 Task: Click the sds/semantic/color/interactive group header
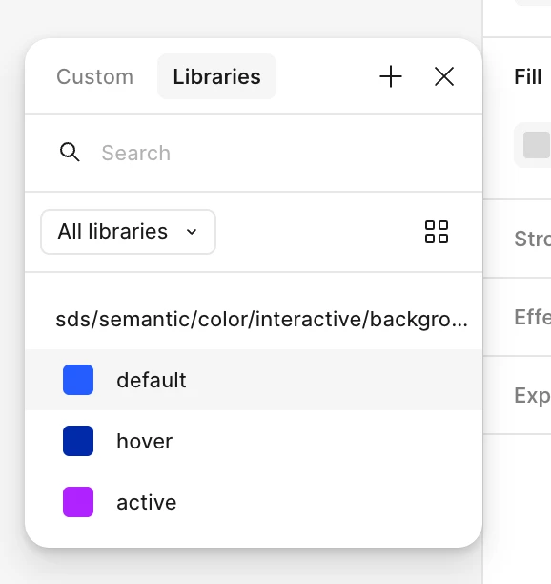pos(261,319)
